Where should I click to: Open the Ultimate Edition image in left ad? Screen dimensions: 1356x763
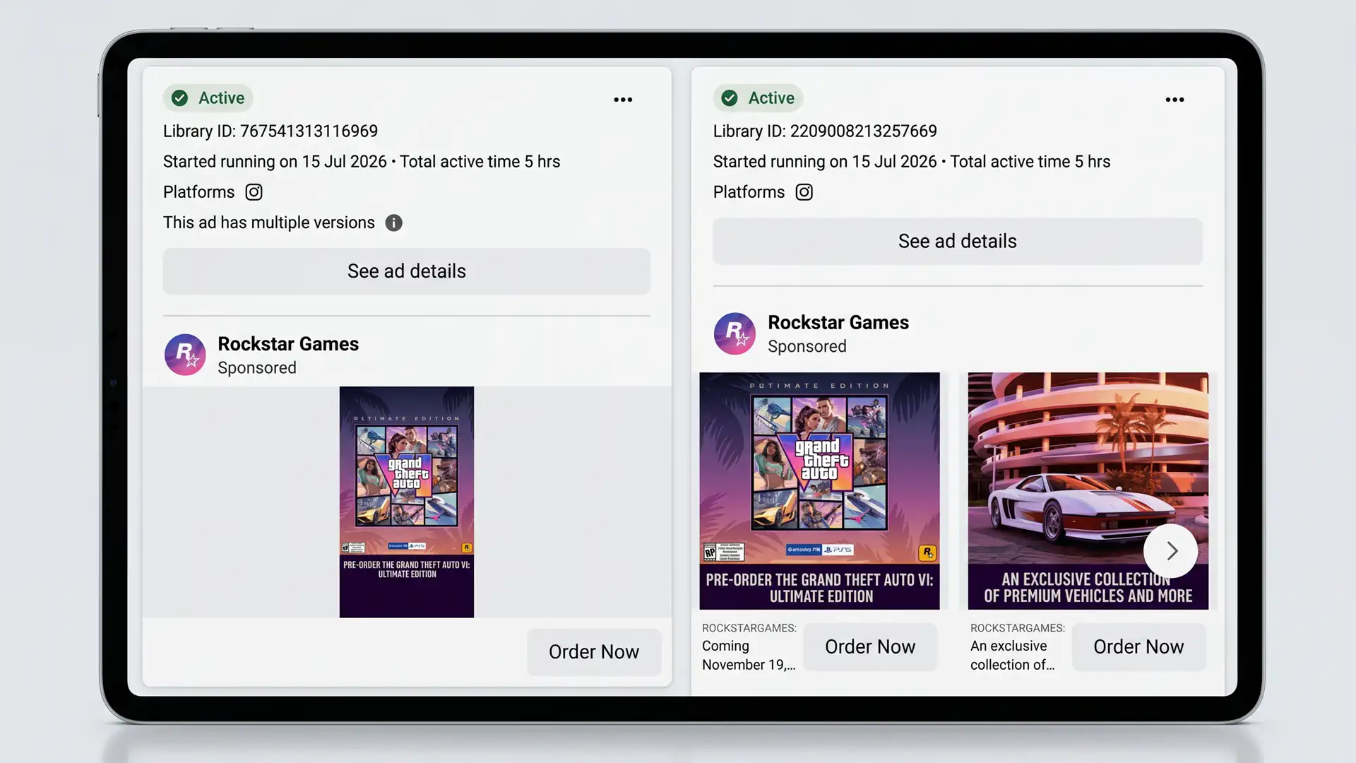[407, 502]
